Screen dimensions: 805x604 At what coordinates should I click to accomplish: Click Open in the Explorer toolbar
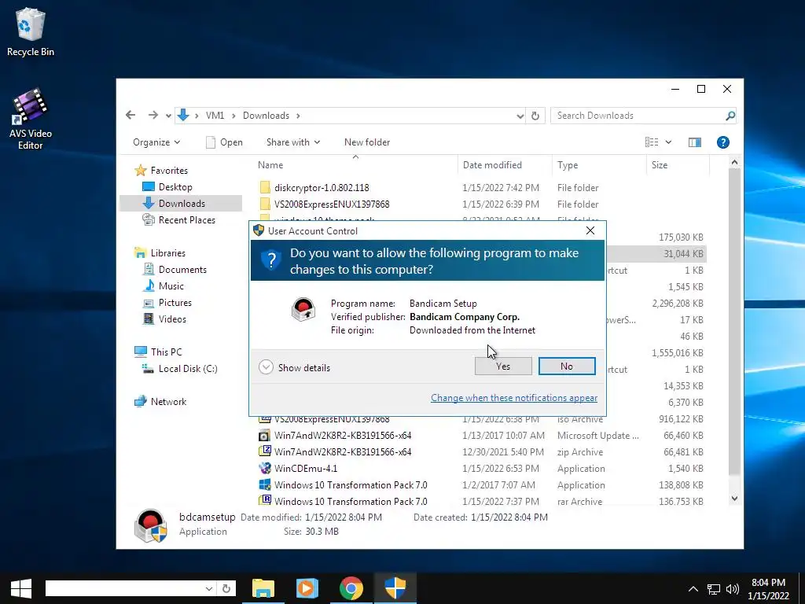(224, 142)
